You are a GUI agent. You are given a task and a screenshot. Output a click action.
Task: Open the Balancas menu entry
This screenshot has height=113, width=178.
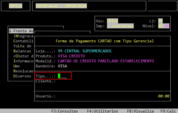22,51
